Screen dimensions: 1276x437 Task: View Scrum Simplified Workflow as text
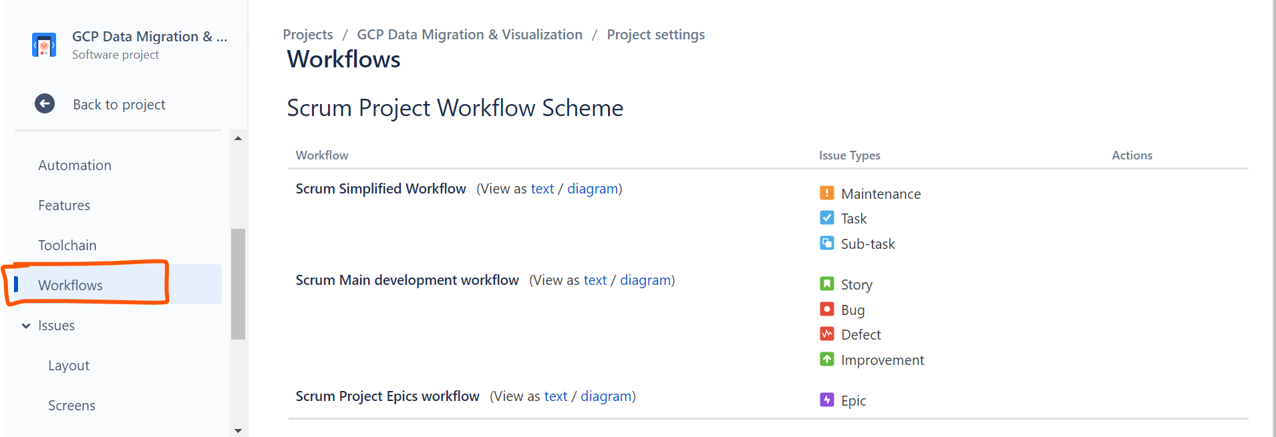coord(542,189)
